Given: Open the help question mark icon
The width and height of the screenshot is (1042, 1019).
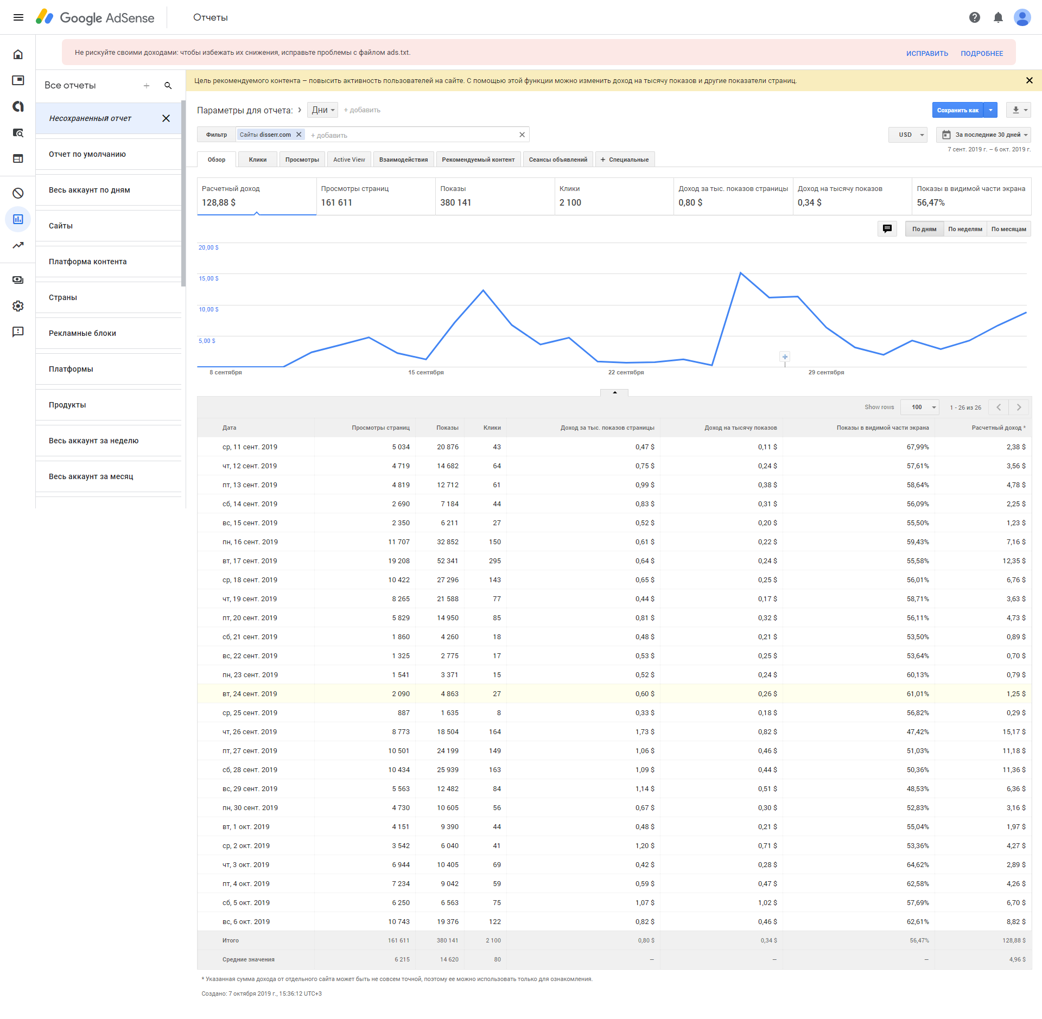Looking at the screenshot, I should click(x=974, y=17).
